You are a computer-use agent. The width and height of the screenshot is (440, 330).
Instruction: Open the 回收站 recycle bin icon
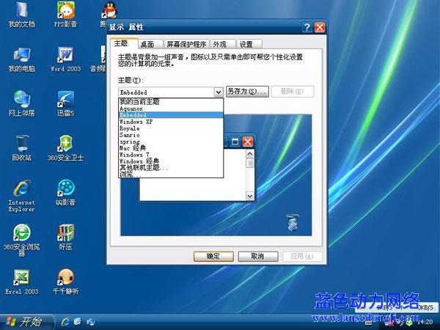point(21,148)
